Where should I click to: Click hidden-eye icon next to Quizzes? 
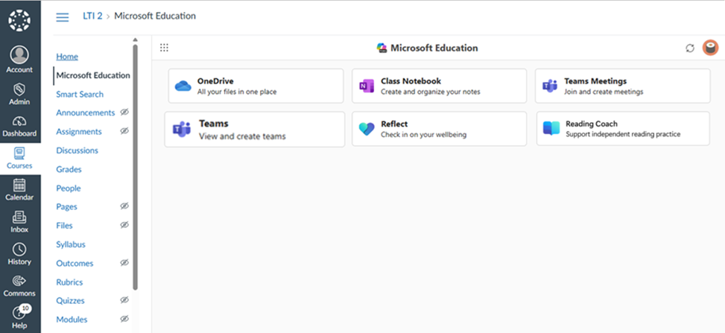124,300
